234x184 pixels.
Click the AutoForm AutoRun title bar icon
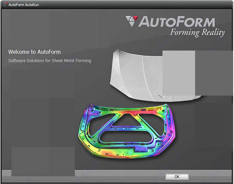pyautogui.click(x=6, y=5)
